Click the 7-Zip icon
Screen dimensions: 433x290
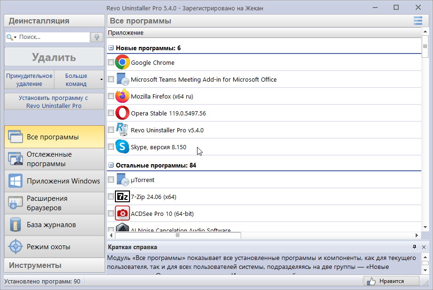pos(122,197)
